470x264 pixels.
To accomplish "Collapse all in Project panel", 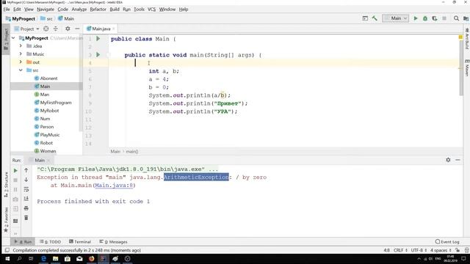I will tap(56, 29).
